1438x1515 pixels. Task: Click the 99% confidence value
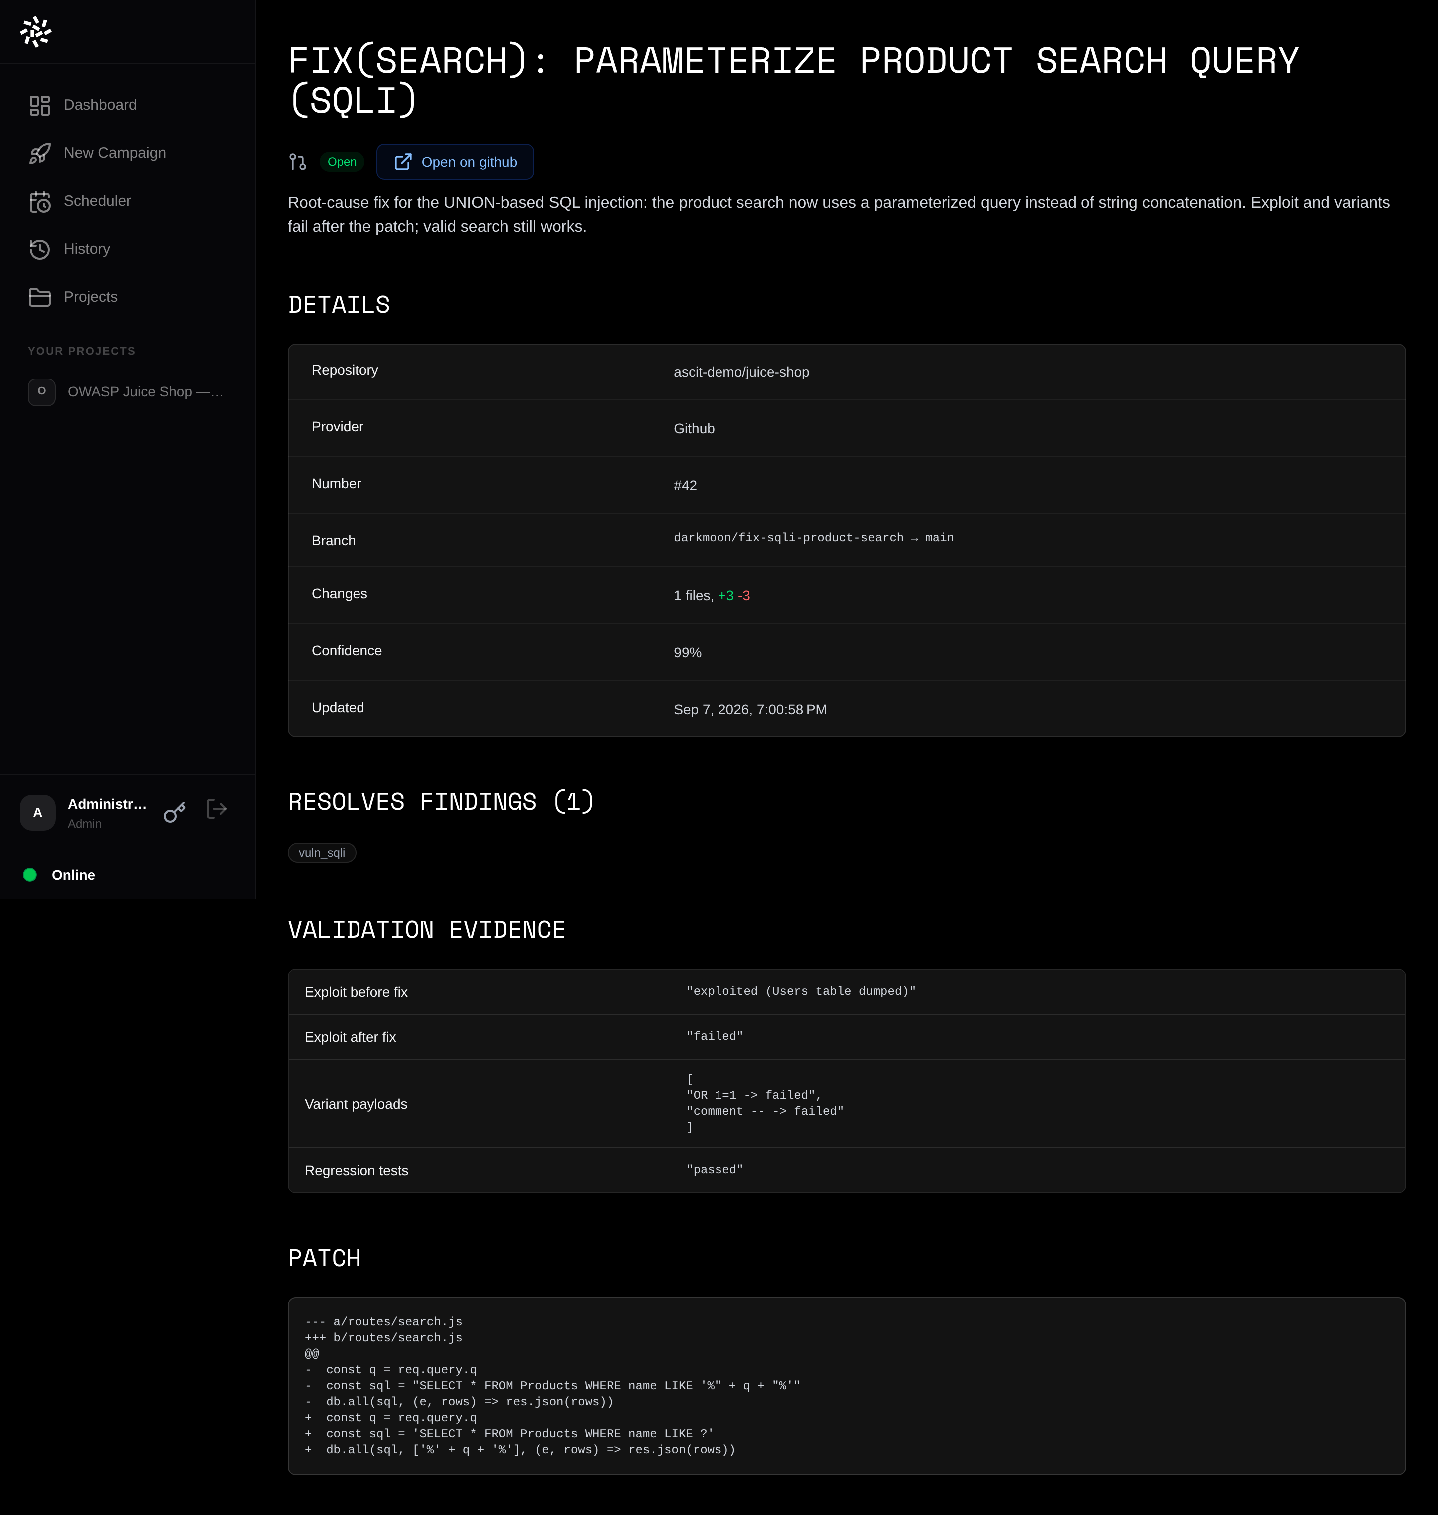pos(688,653)
